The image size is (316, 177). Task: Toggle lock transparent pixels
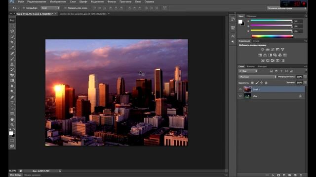tap(252, 83)
